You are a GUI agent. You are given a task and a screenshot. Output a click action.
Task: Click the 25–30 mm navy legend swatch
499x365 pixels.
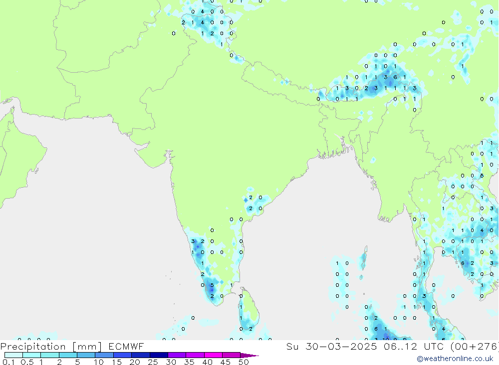(159, 355)
